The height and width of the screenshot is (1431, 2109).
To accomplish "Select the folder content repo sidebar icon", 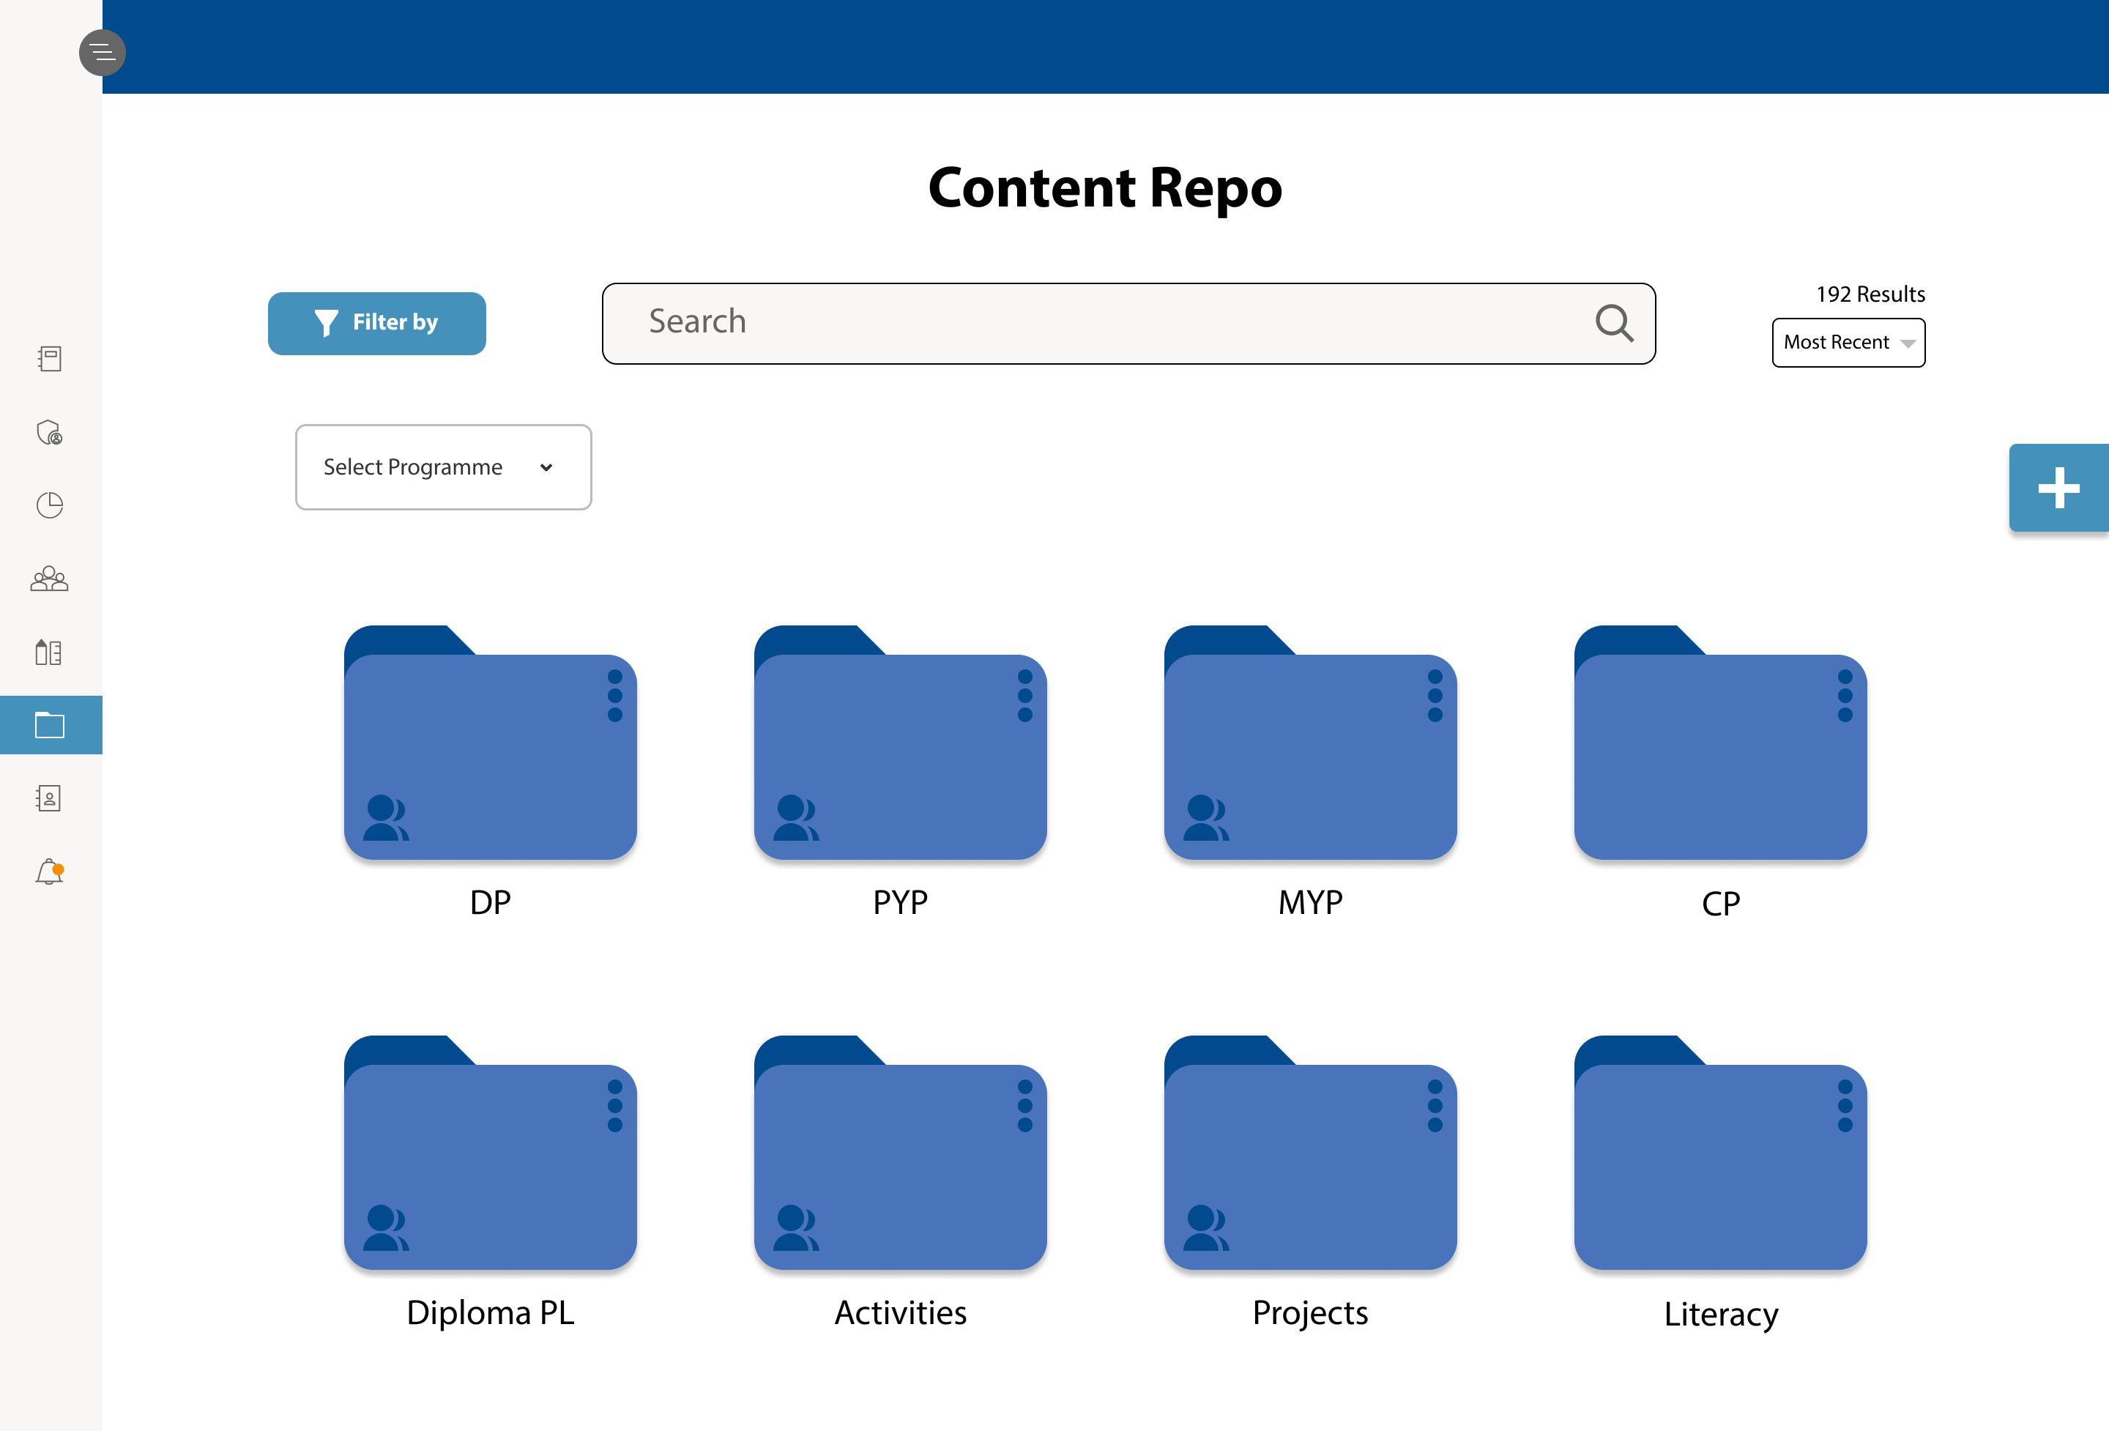I will pyautogui.click(x=50, y=725).
